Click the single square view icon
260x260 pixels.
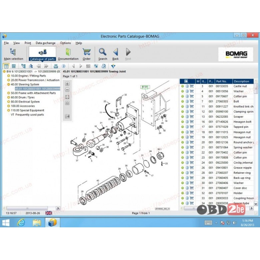67,103
